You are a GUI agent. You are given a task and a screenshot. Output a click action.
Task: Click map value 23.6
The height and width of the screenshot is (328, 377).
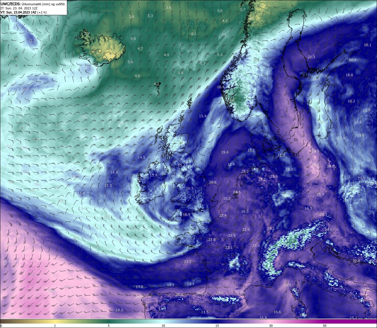274,176
